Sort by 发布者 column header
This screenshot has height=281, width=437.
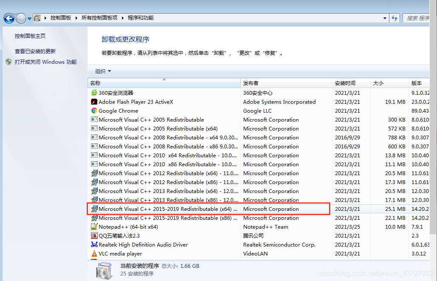point(286,83)
